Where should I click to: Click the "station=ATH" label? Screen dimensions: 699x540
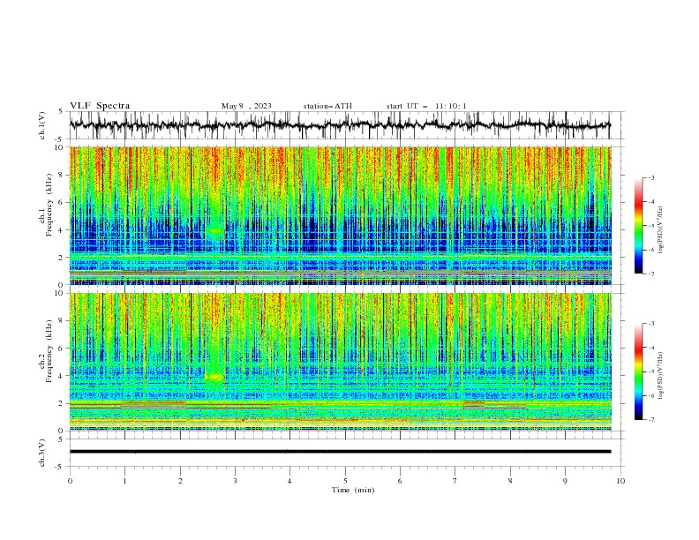click(x=327, y=106)
